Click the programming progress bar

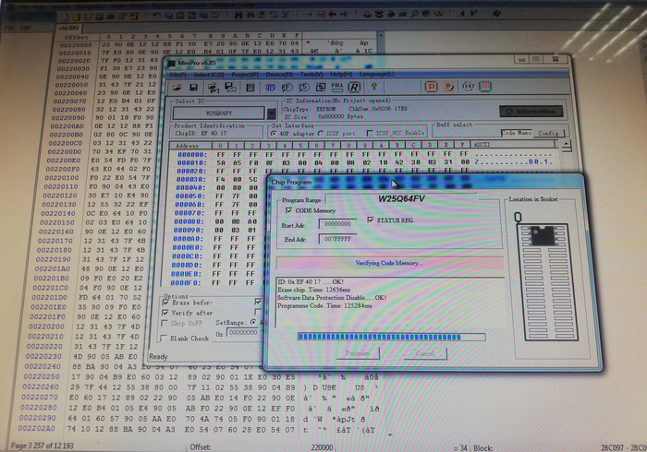pyautogui.click(x=391, y=337)
